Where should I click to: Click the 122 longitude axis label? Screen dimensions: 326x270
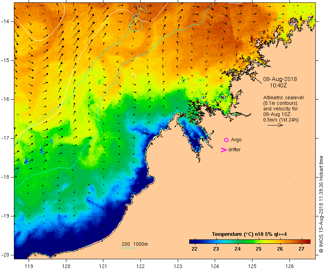click(140, 266)
